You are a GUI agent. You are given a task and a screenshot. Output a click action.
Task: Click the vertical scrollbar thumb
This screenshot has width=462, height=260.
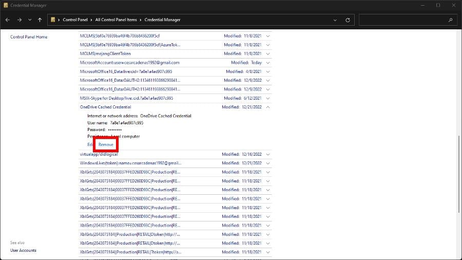[459, 174]
